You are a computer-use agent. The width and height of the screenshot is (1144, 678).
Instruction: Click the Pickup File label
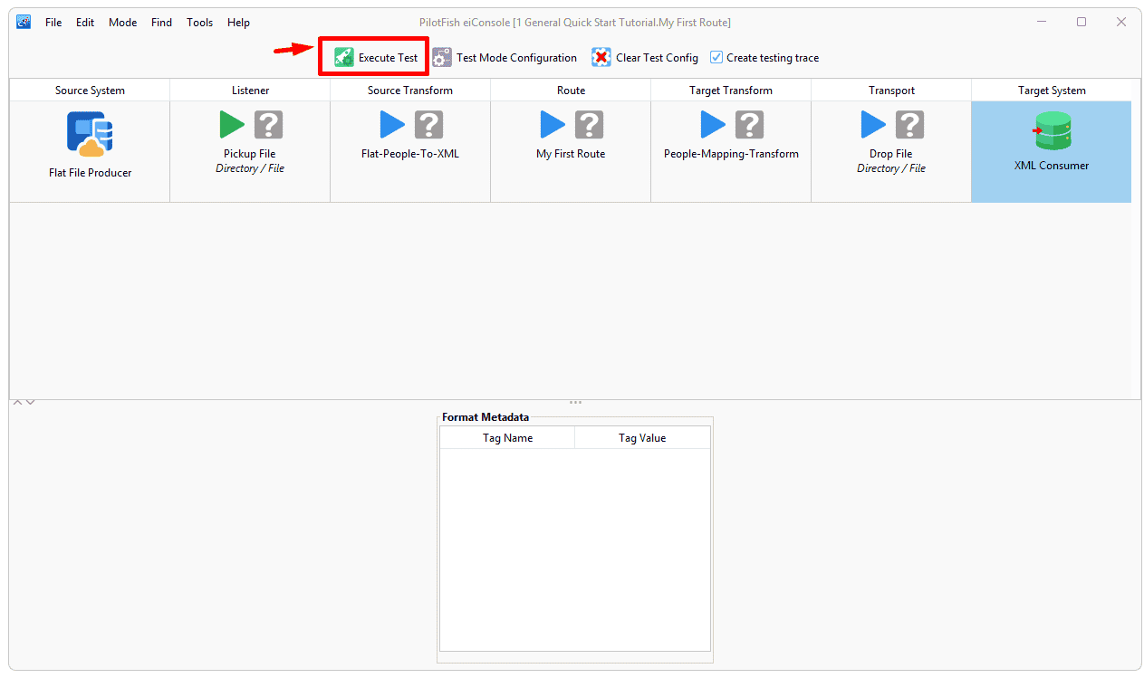click(x=250, y=154)
